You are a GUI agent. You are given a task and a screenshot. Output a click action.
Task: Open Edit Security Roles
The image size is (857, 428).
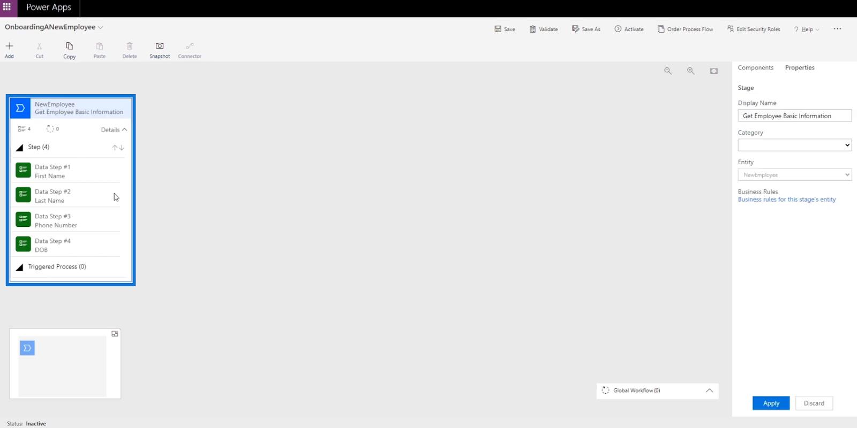point(754,29)
